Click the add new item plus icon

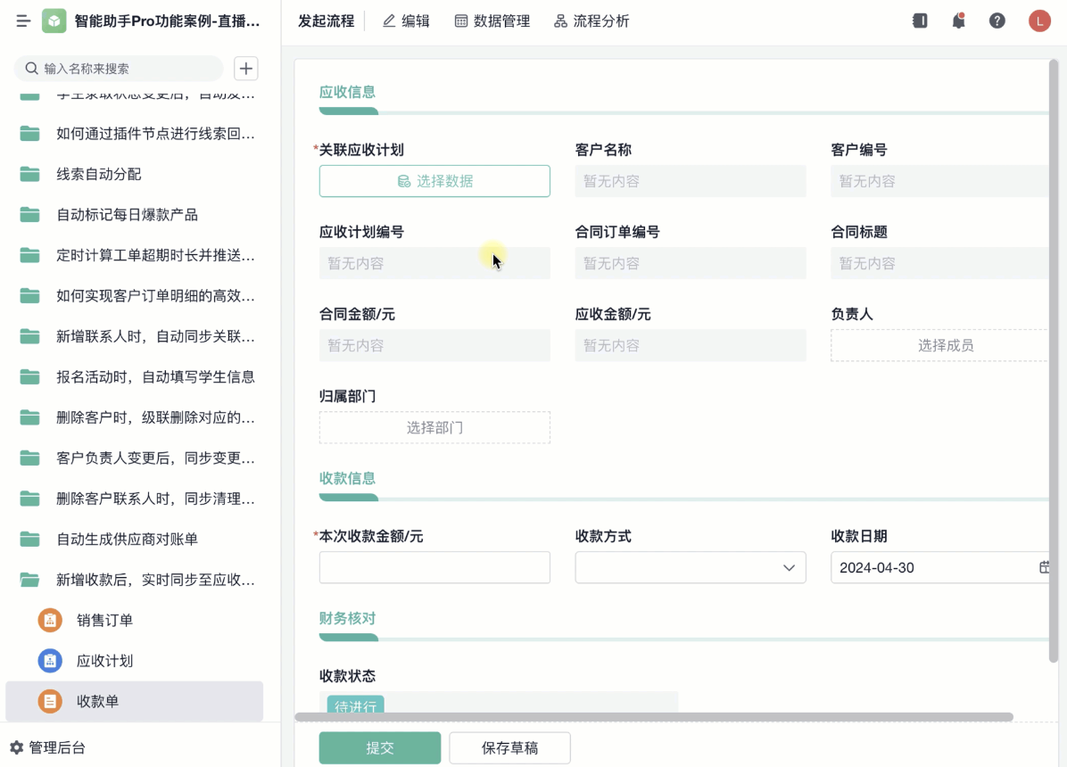point(245,68)
